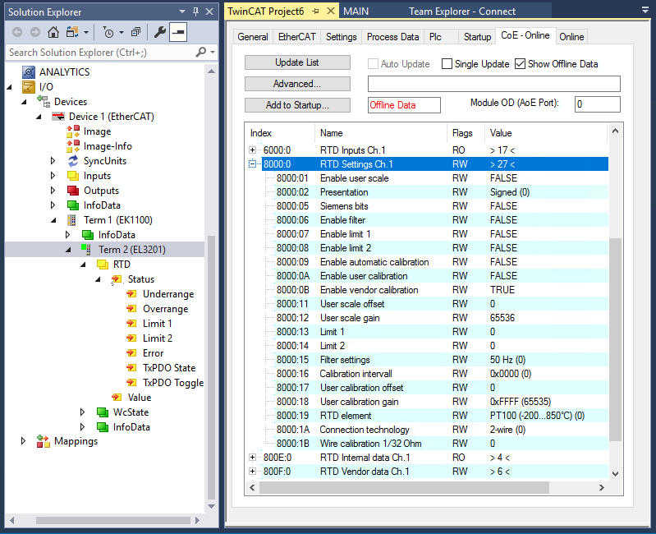Switch to the General tab
This screenshot has width=656, height=534.
pyautogui.click(x=253, y=37)
